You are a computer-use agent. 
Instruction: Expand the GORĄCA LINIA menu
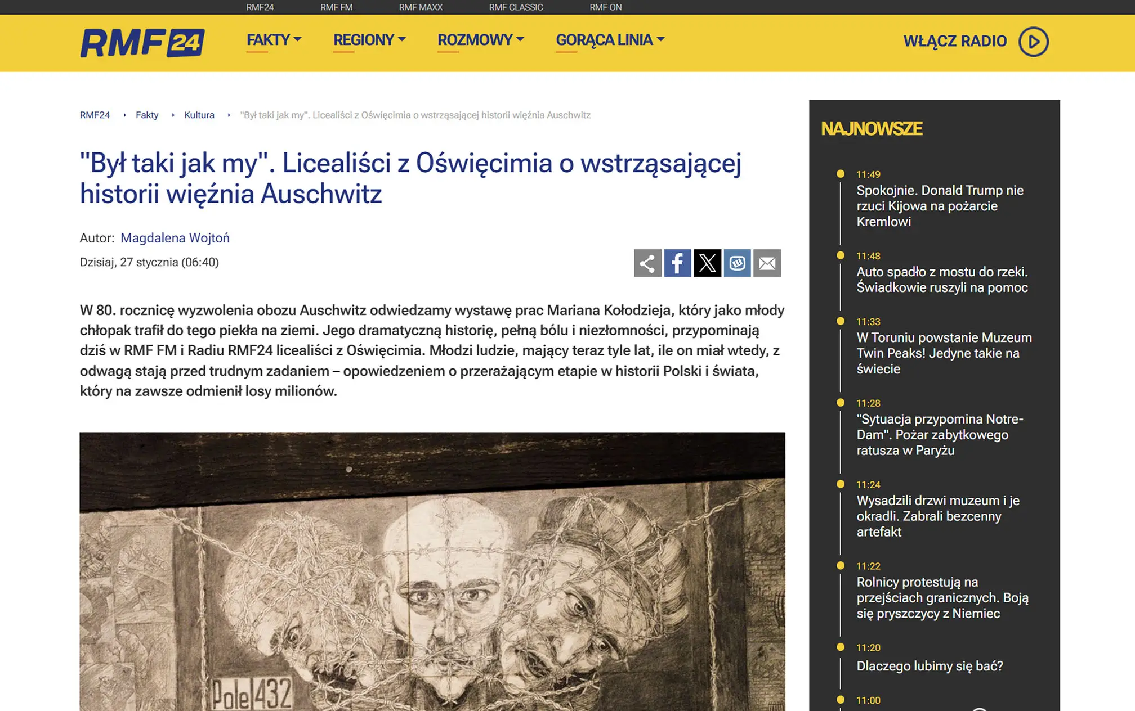coord(610,40)
